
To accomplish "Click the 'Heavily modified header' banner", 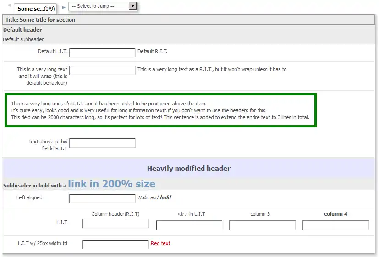I will pos(188,169).
